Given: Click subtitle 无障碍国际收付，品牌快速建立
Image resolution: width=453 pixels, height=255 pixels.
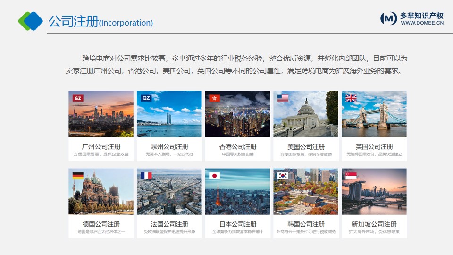Looking at the screenshot, I should pos(374,154).
